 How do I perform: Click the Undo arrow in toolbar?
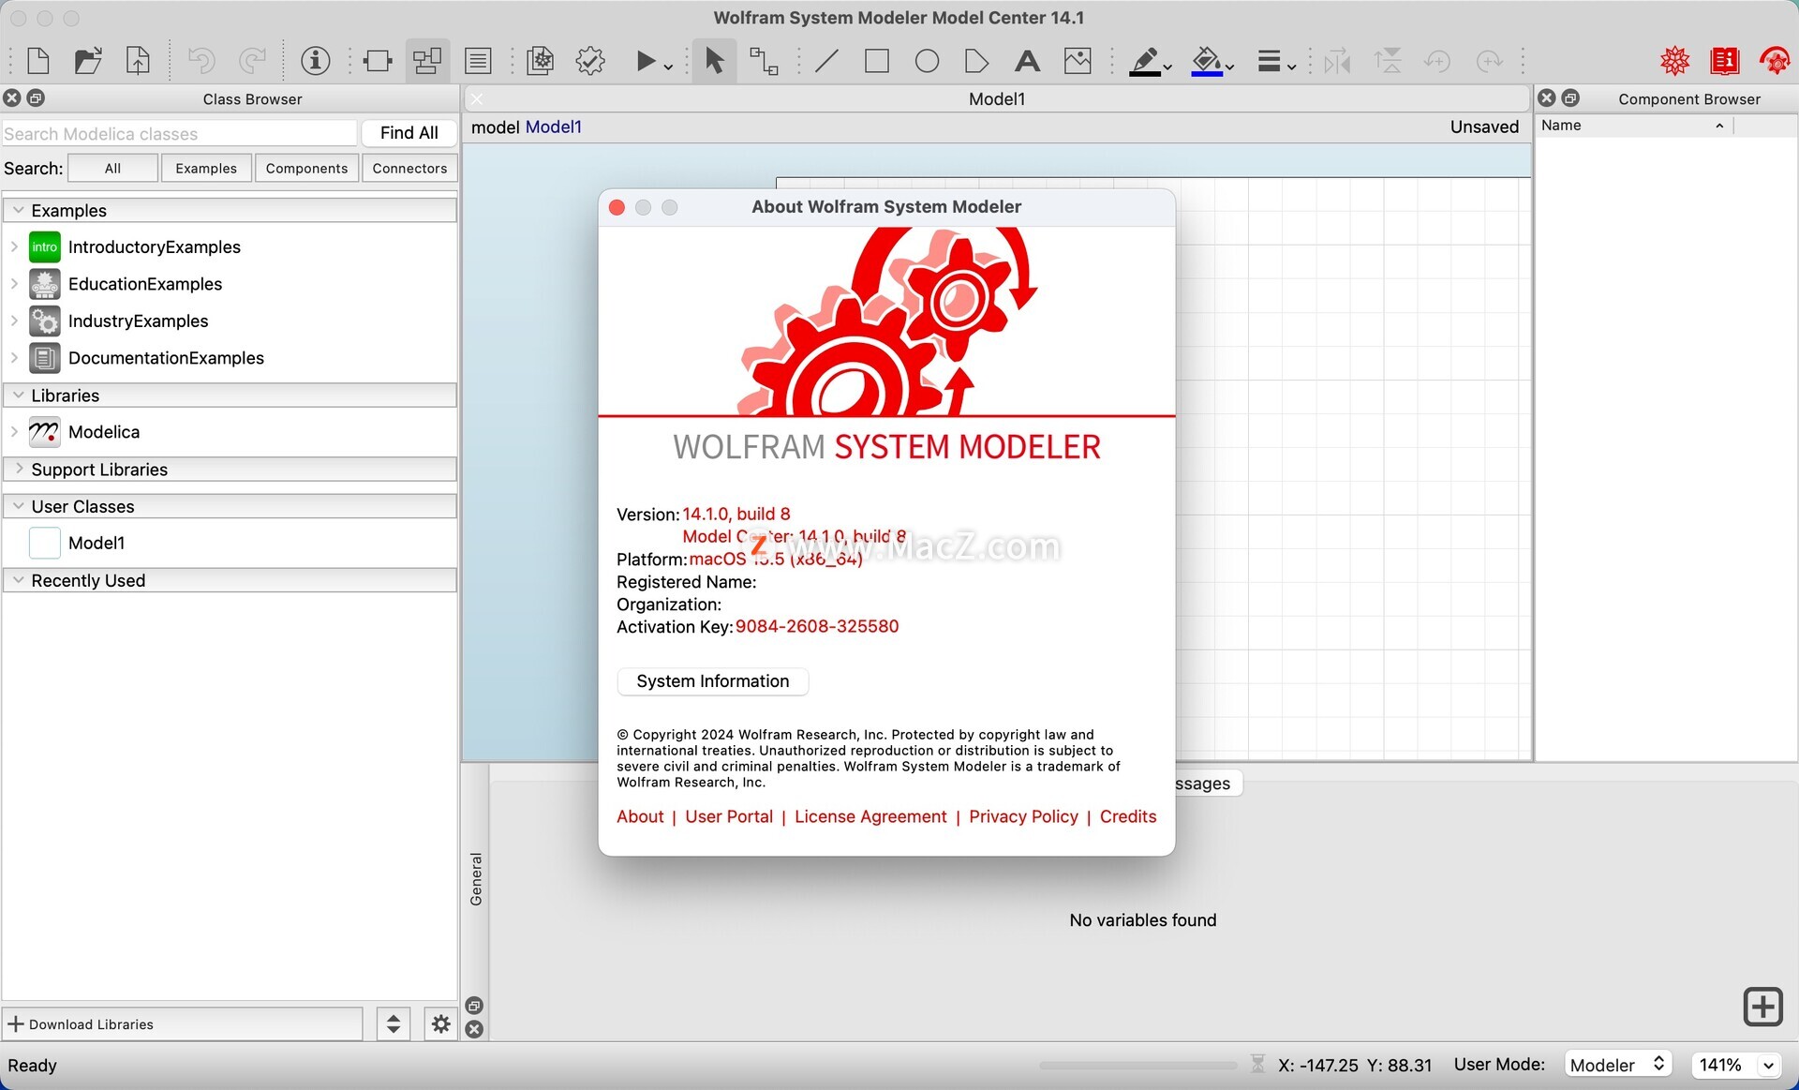pos(201,61)
